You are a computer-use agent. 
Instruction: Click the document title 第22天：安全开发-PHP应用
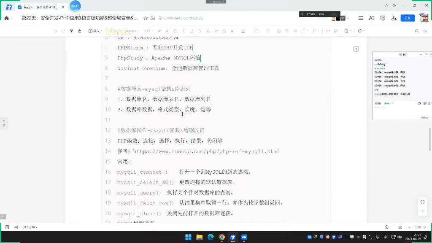pyautogui.click(x=80, y=18)
